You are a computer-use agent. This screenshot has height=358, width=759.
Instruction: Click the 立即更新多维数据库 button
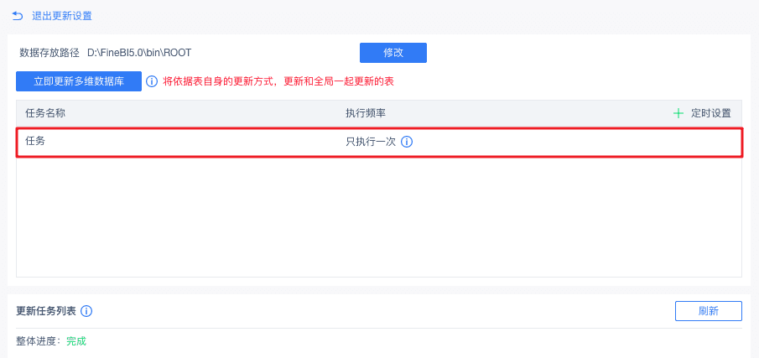point(79,81)
